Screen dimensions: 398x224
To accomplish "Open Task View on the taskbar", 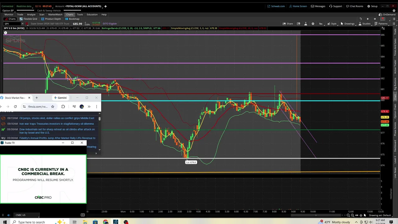I will (x=75, y=222).
